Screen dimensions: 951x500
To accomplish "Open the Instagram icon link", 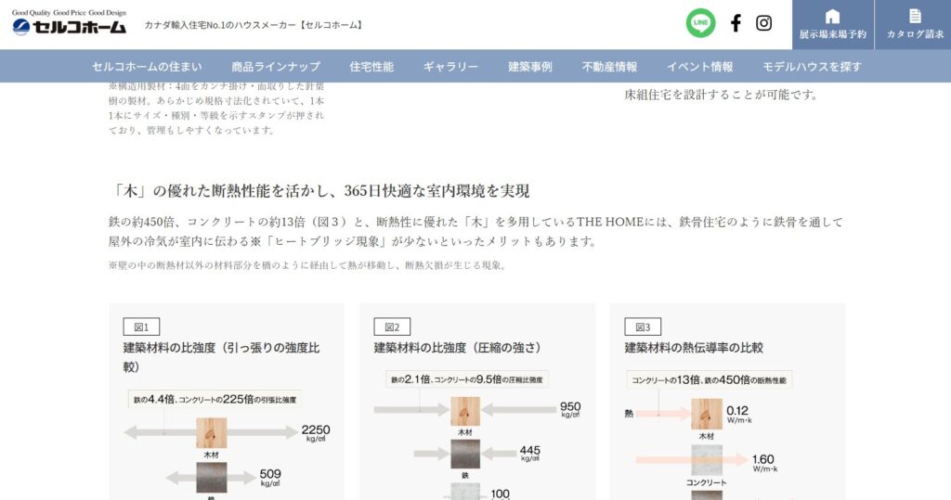I will (x=763, y=23).
